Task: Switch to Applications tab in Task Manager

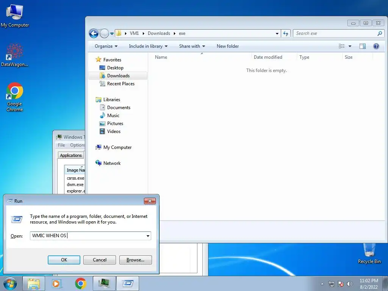Action: click(71, 155)
